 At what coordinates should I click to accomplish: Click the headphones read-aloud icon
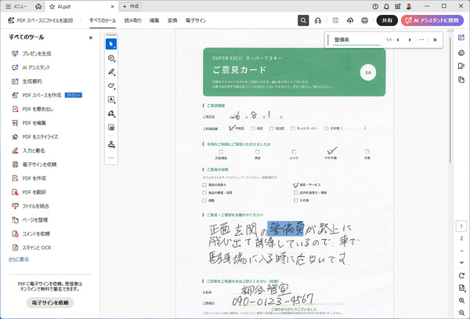click(318, 20)
